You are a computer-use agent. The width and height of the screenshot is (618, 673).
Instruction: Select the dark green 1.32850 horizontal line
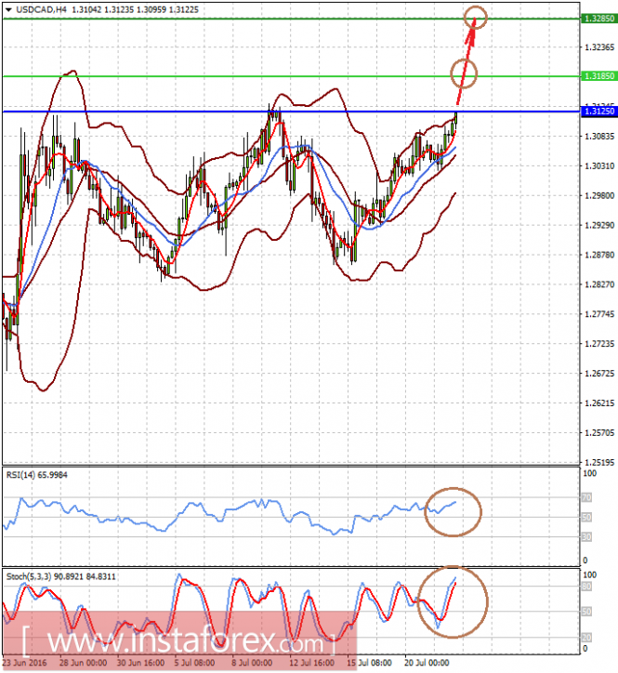[291, 19]
